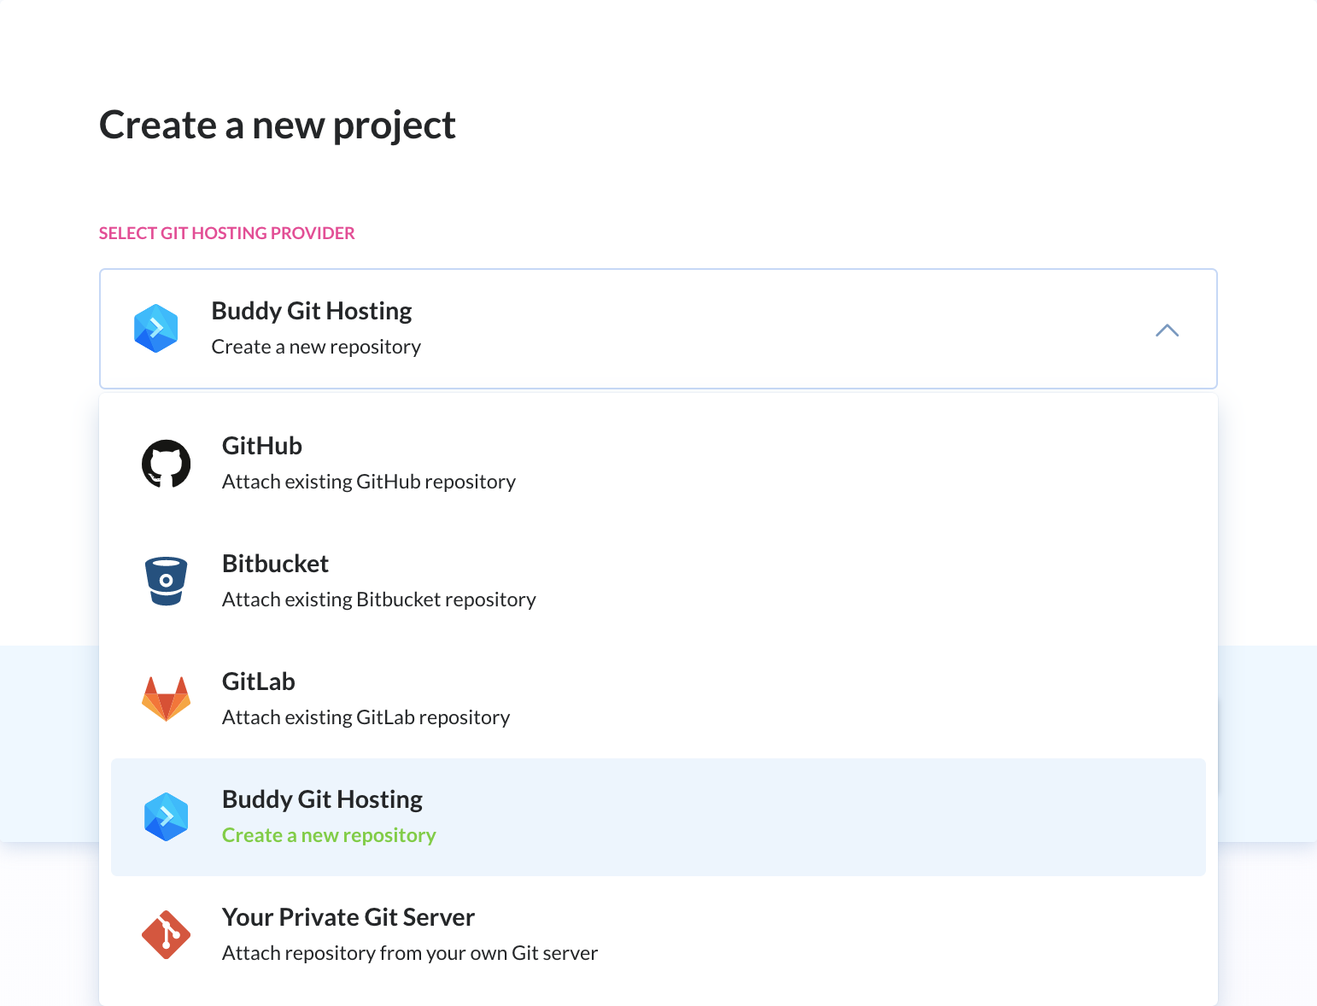
Task: Click 'Create a new repository' in selected box
Action: coord(316,347)
